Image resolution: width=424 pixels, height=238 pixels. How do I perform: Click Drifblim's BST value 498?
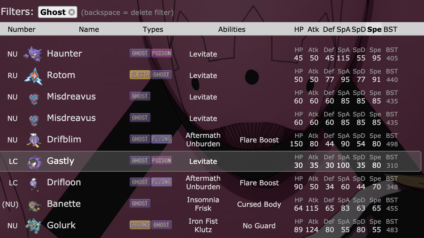pyautogui.click(x=392, y=144)
